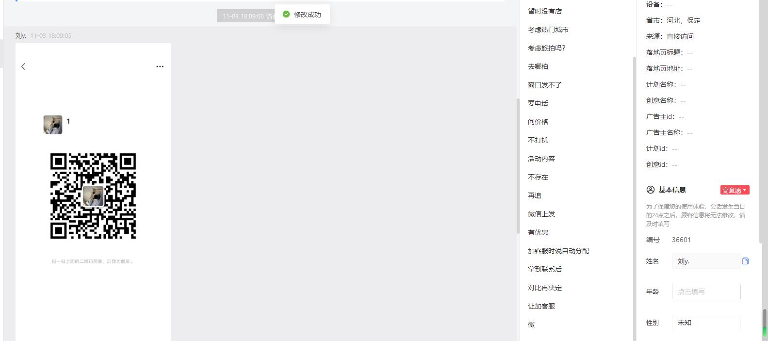
Task: Click the 创意名称 row
Action: click(x=666, y=100)
